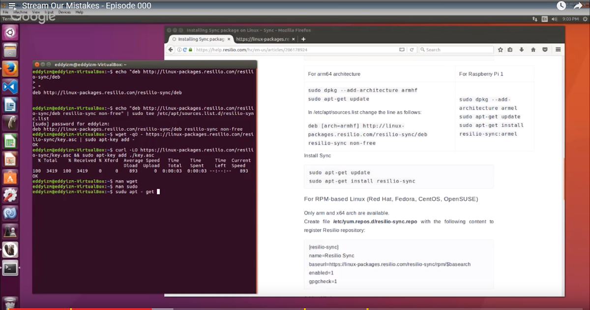Viewport: 590px width, 310px height.
Task: Click the video progress bar at the bottom
Action: (x=295, y=309)
